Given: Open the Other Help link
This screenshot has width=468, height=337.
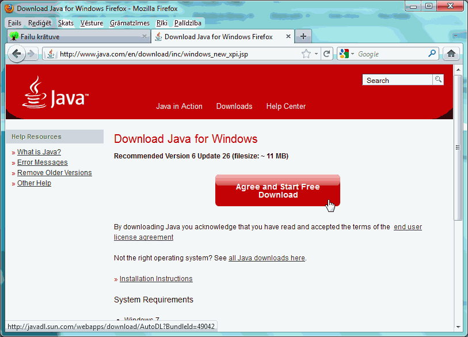Looking at the screenshot, I should pos(34,183).
